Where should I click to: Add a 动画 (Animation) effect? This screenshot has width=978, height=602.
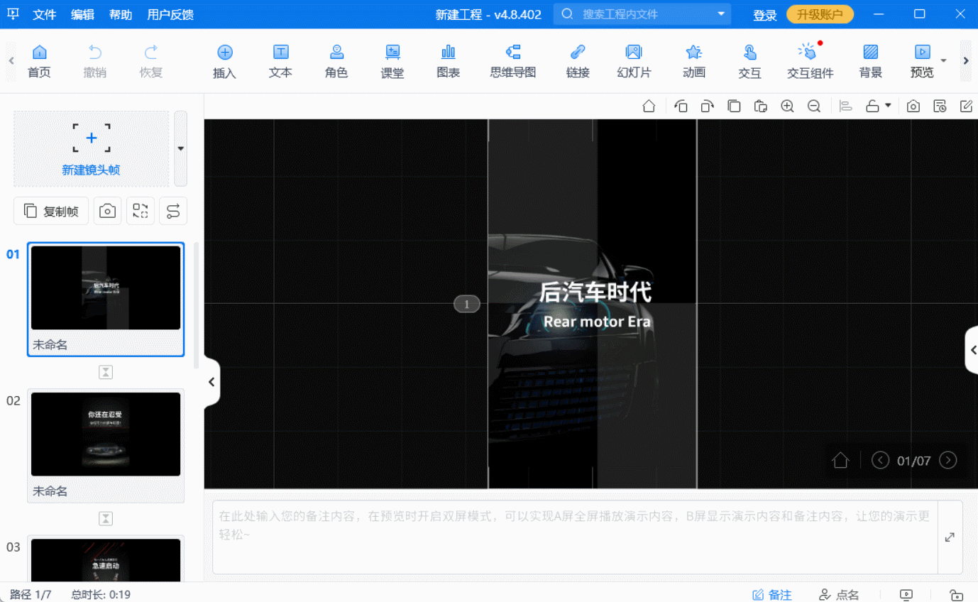(693, 60)
